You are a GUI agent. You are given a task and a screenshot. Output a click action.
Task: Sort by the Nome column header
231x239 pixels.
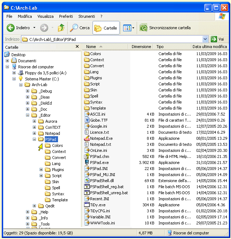(105, 47)
